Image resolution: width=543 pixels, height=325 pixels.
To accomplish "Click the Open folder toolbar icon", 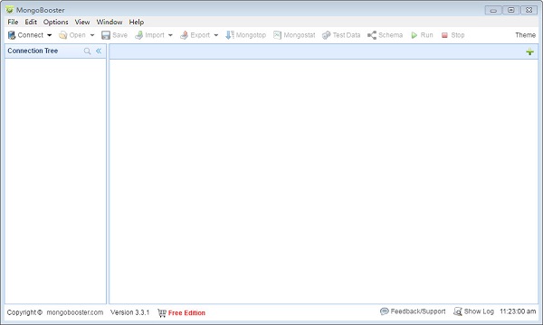I will tap(63, 35).
